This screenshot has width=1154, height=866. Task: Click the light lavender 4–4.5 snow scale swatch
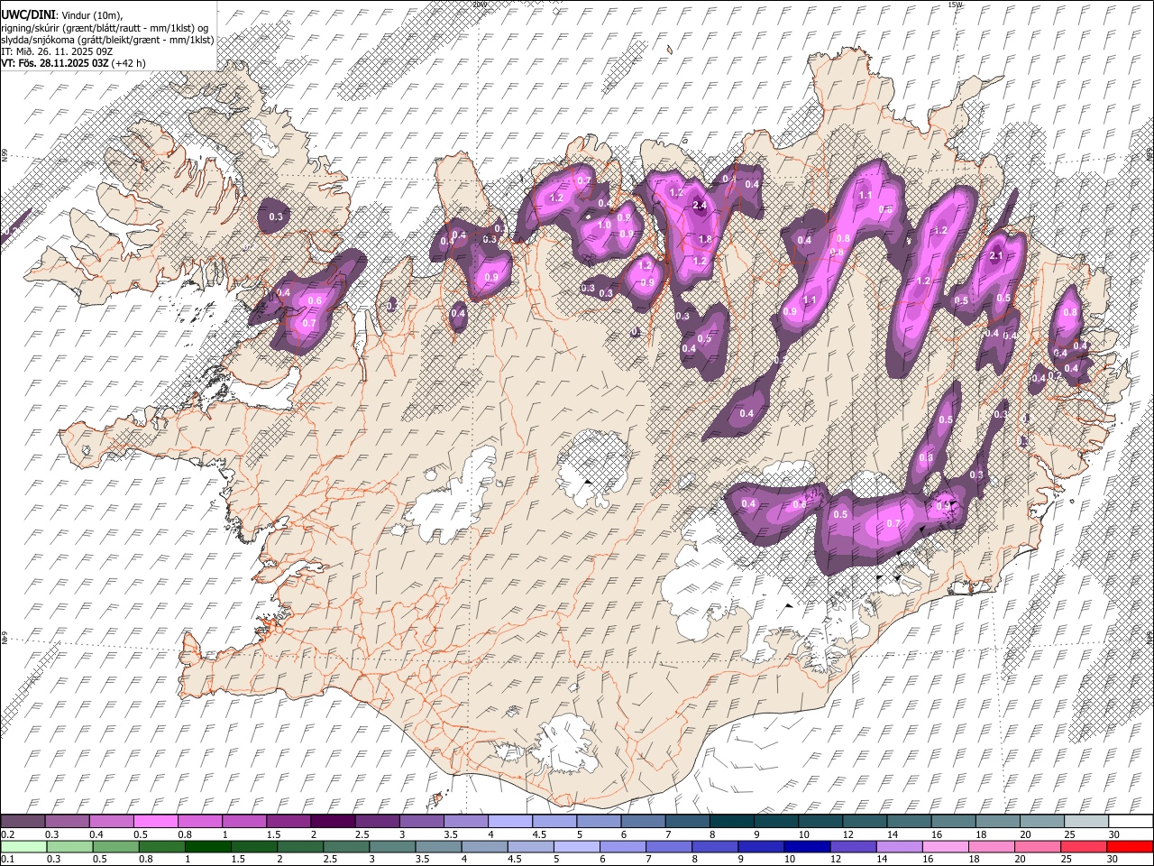pyautogui.click(x=512, y=821)
